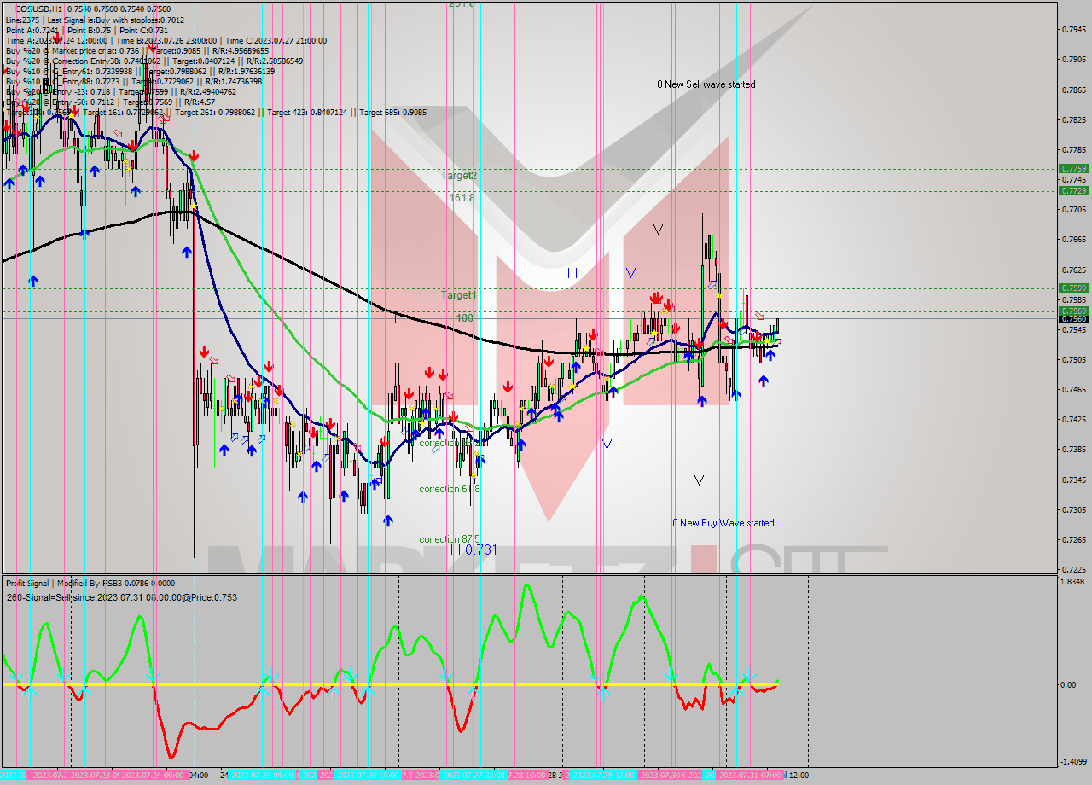Click the 'correction 61.8' label
The image size is (1092, 785).
click(450, 489)
